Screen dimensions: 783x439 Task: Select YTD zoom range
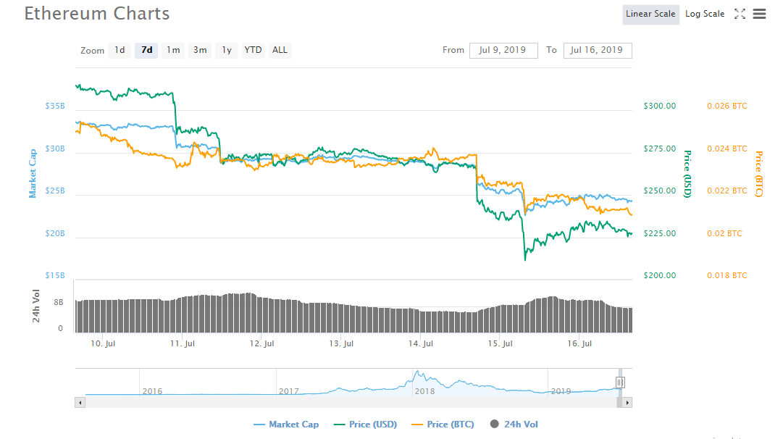[254, 50]
